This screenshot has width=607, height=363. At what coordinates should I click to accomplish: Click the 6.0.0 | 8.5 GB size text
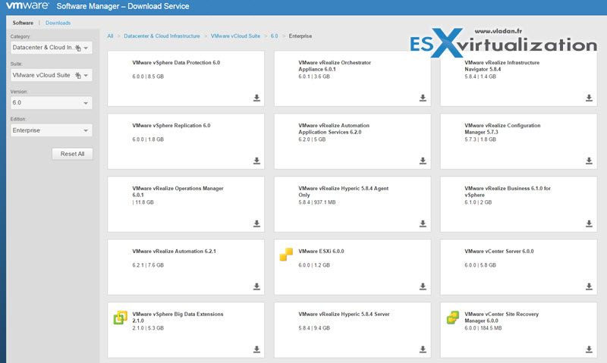tap(148, 77)
